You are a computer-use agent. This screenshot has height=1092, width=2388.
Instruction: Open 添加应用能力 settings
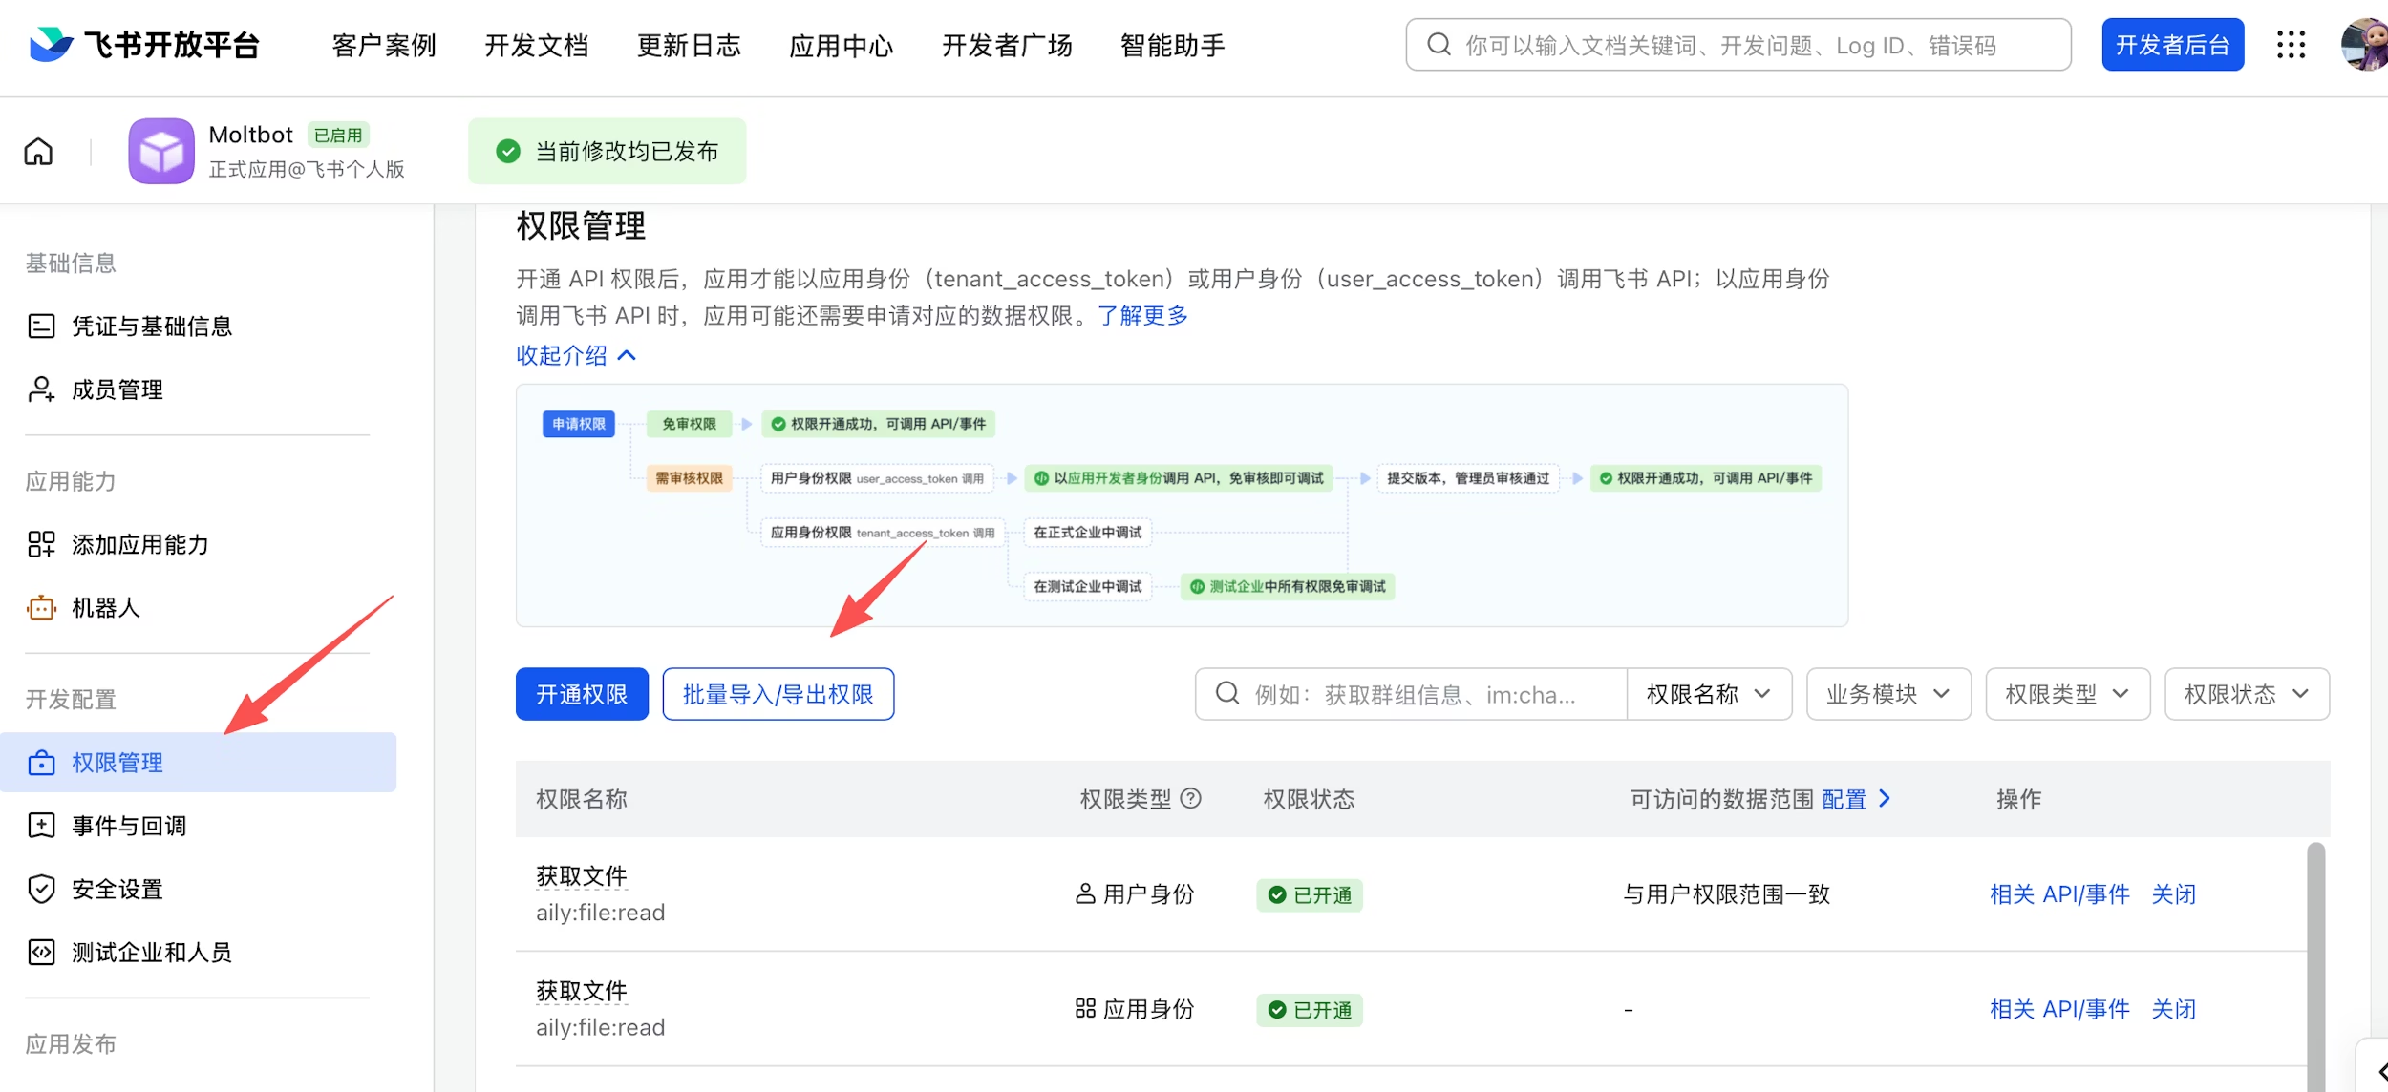tap(140, 543)
